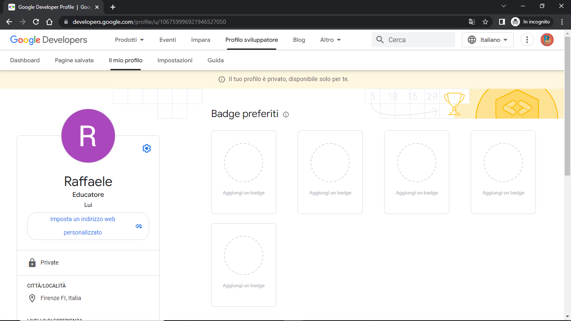Click the user account avatar in header

pyautogui.click(x=547, y=40)
